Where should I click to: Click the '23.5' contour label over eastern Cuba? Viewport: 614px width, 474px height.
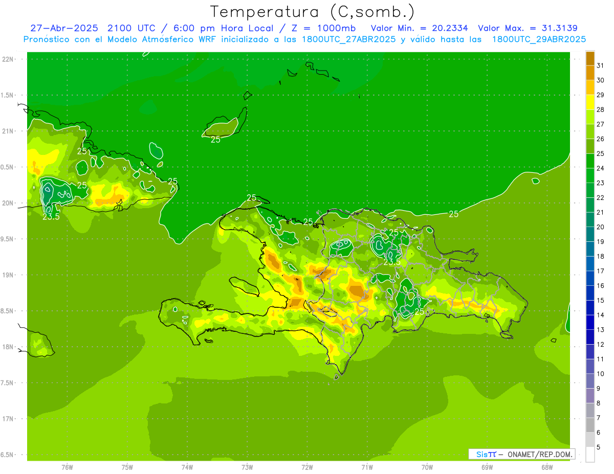tap(51, 217)
